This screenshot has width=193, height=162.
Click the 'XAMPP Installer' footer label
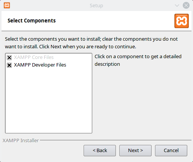(21, 141)
